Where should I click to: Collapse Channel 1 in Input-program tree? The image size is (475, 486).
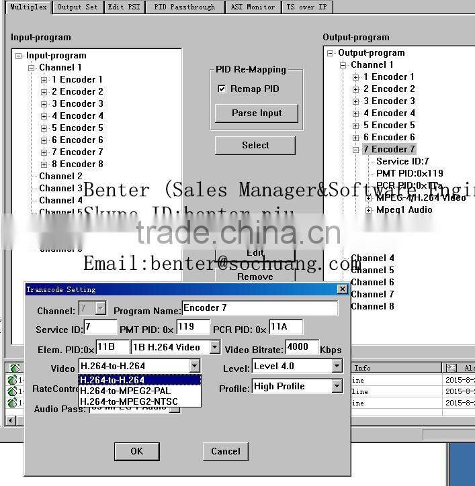[32, 68]
